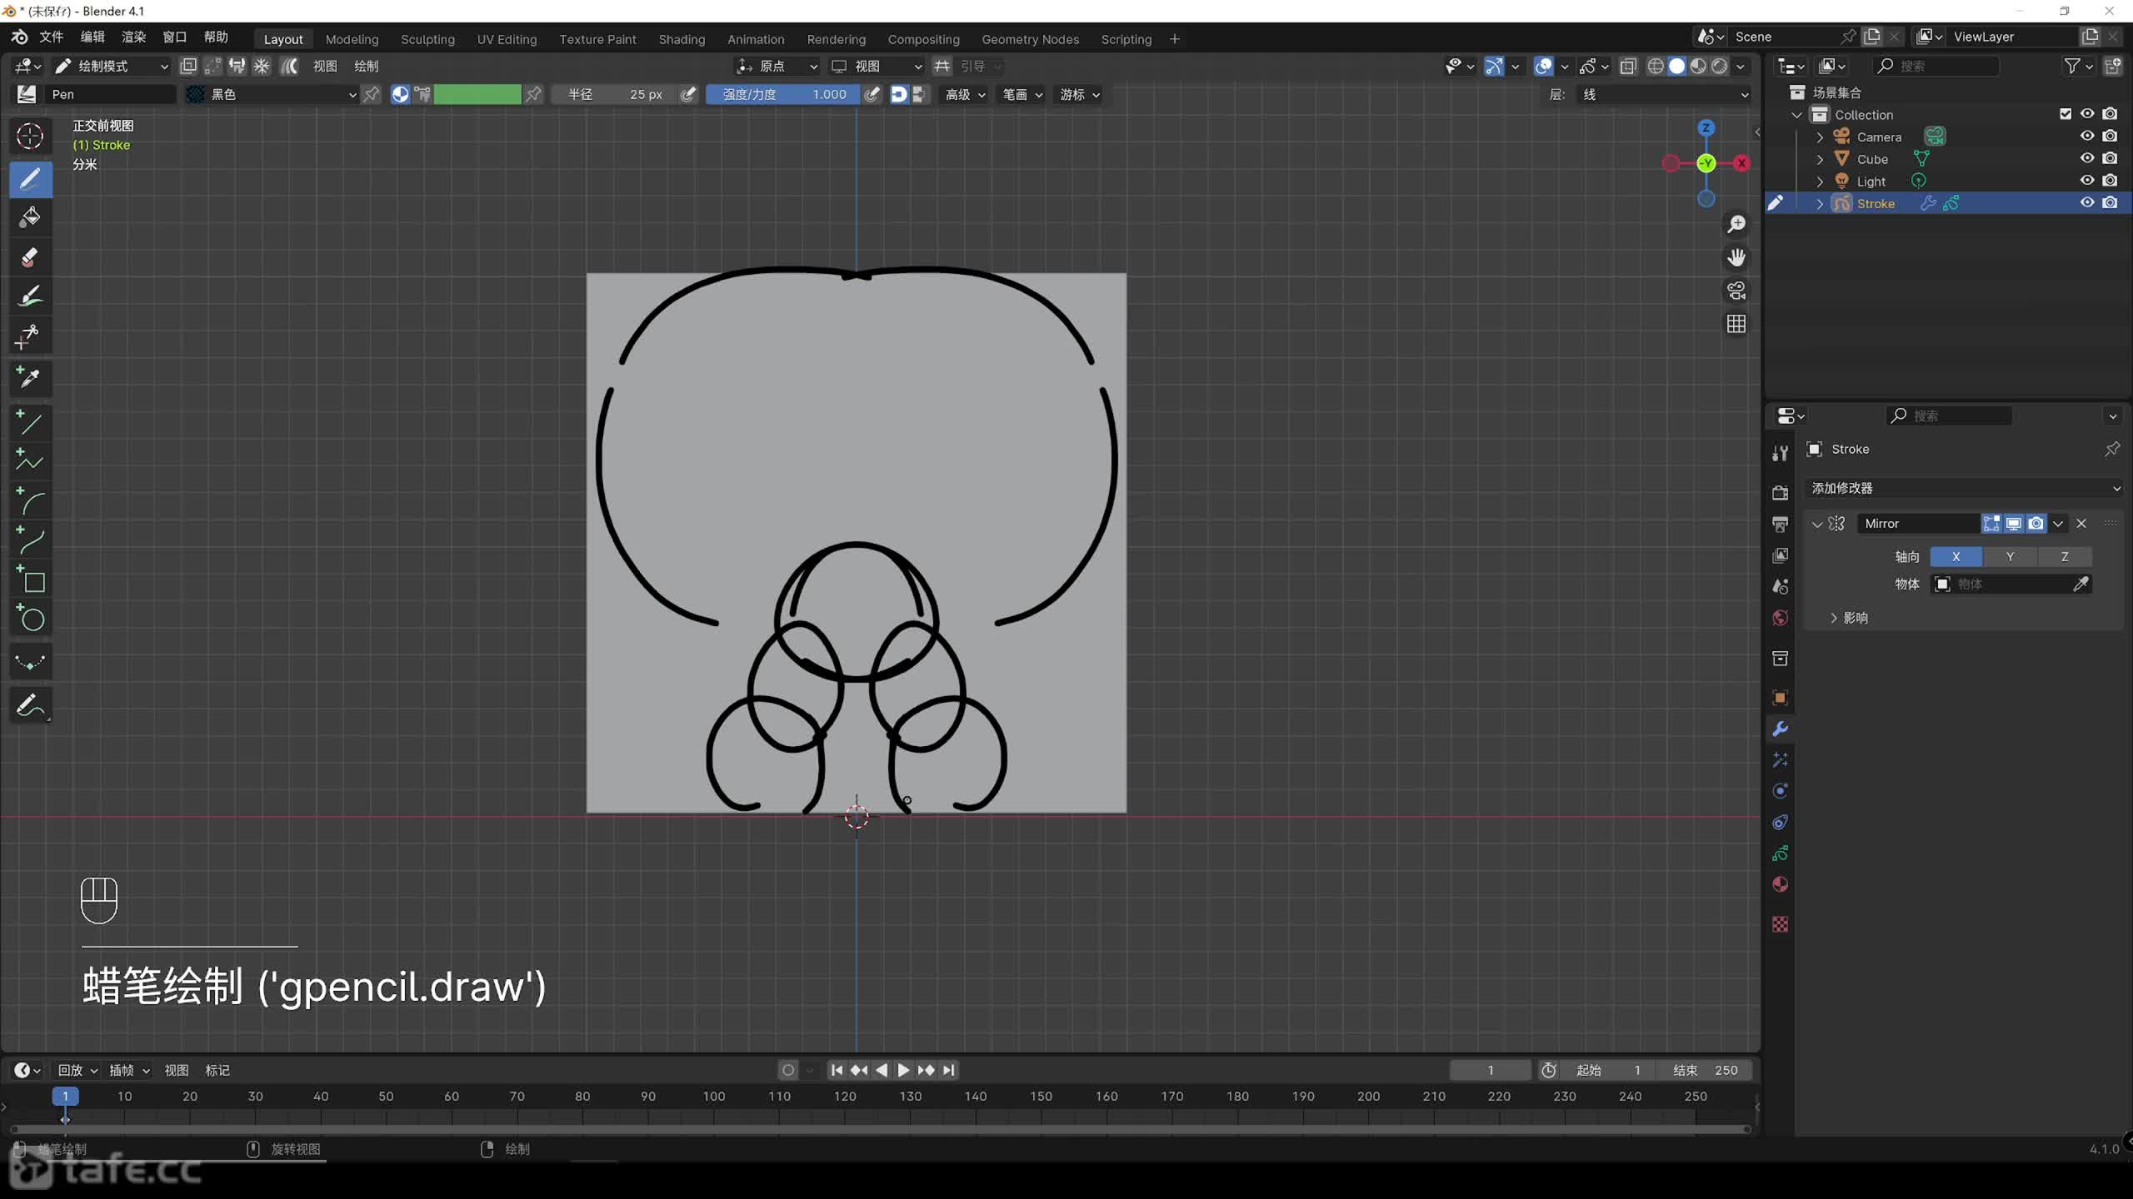This screenshot has width=2133, height=1199.
Task: Click the green vertex color swatch
Action: 477,95
